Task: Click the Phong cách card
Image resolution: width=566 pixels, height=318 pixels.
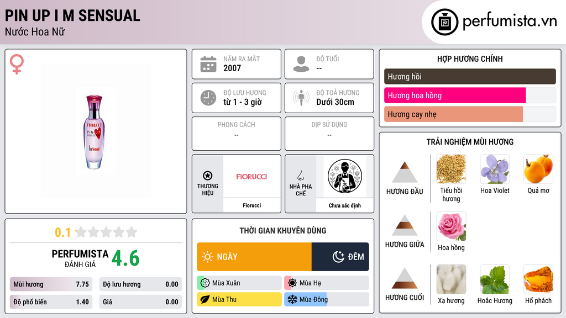Action: (237, 134)
